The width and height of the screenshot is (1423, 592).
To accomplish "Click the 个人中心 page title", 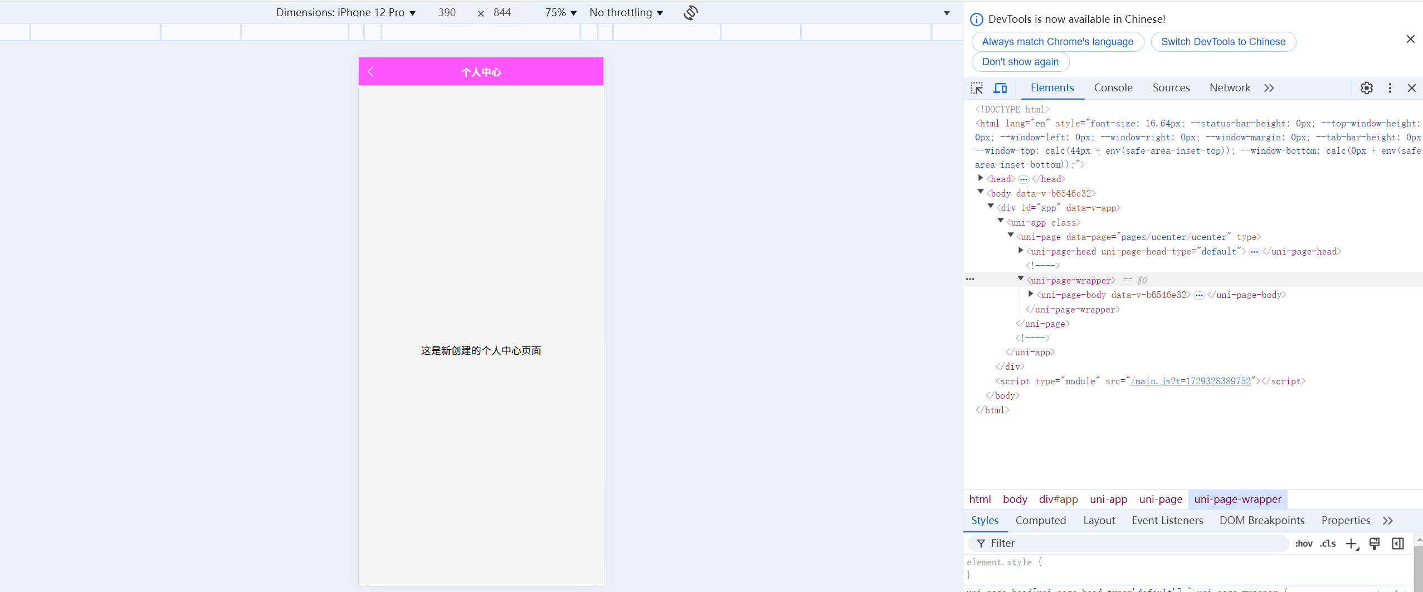I will pos(481,72).
